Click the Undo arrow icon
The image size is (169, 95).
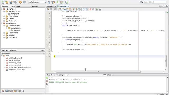coord(20,2)
